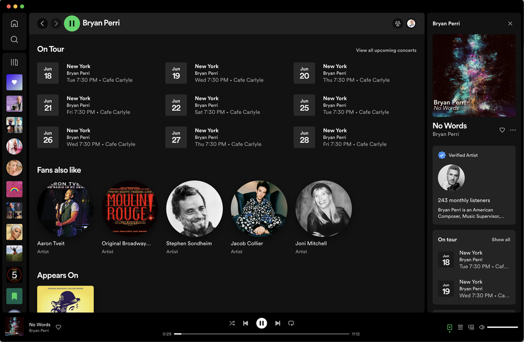This screenshot has width=524, height=342.
Task: Open the Friend Activity icon
Action: pyautogui.click(x=397, y=24)
